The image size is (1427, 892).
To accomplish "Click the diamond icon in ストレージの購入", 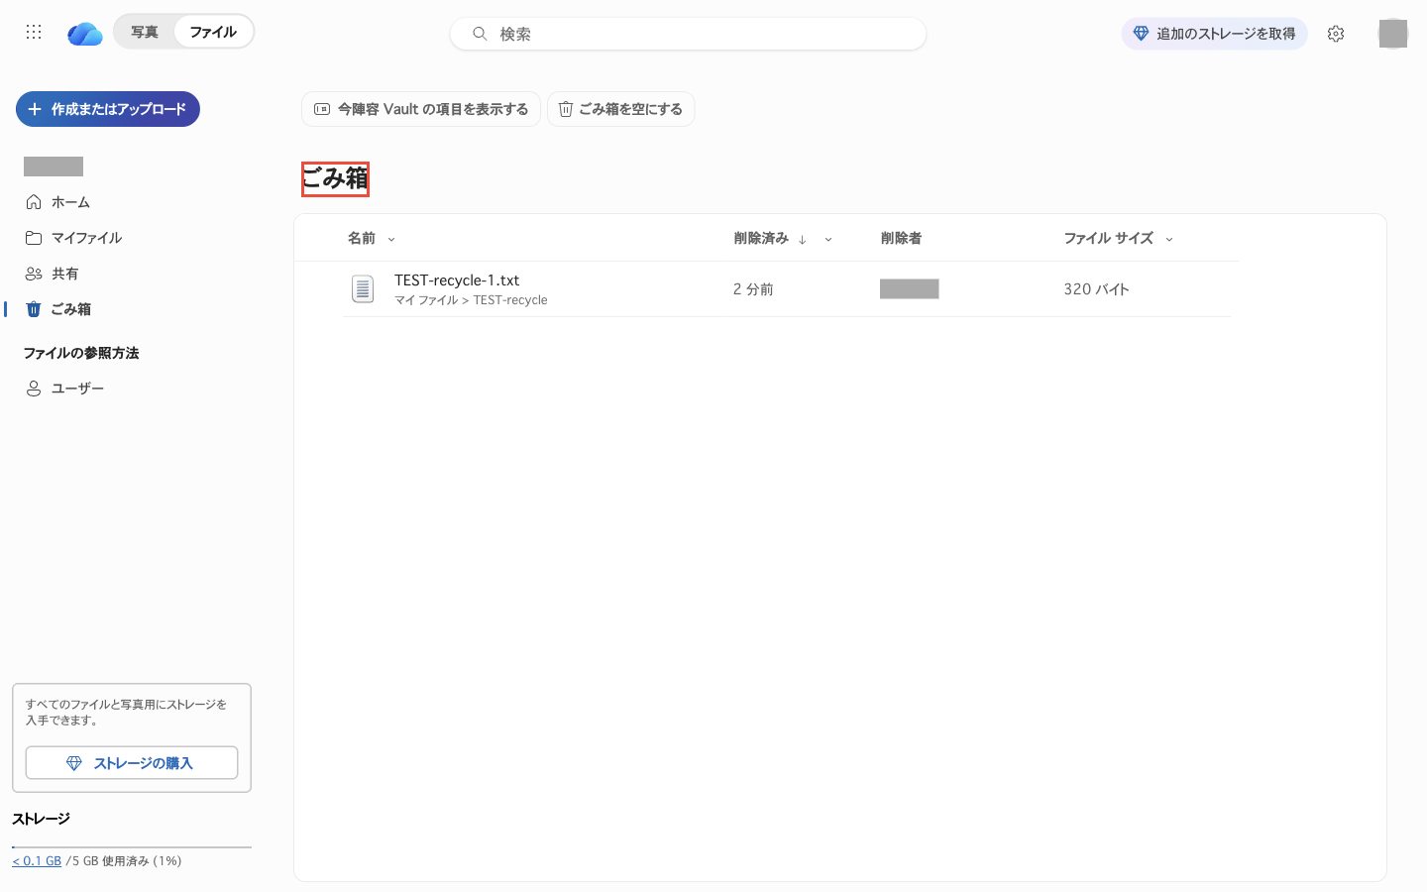I will tap(74, 763).
